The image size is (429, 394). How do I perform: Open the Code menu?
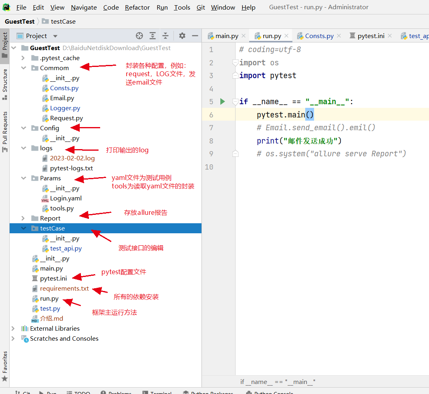(111, 7)
